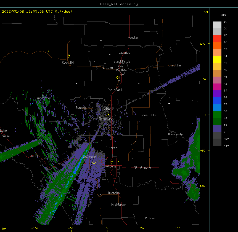Click the Drumheller label
The width and height of the screenshot is (238, 232).
(176, 134)
